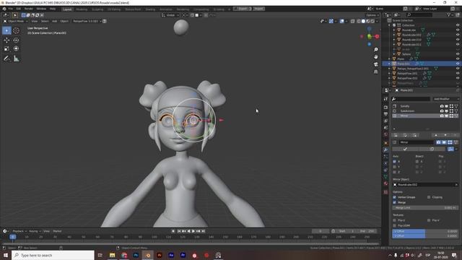
Task: Click the viewport Options button
Action: [372, 15]
